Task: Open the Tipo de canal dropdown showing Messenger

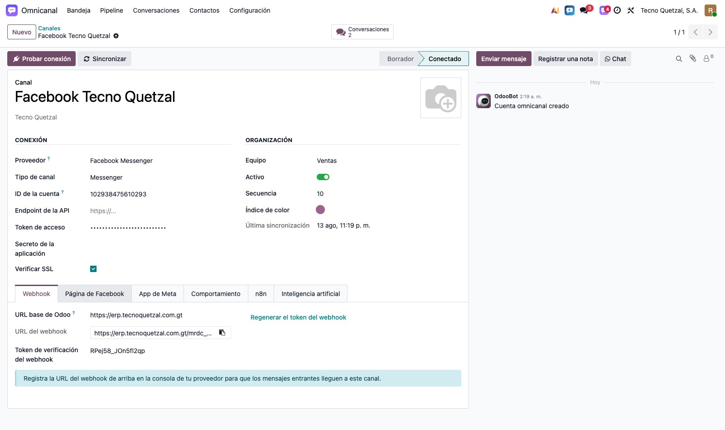Action: (x=160, y=177)
